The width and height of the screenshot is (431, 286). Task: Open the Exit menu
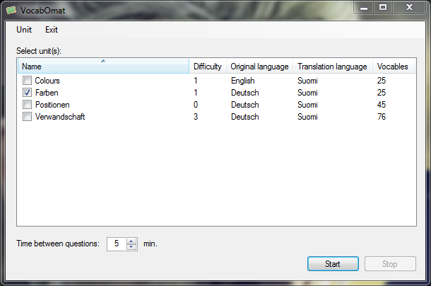[x=52, y=30]
